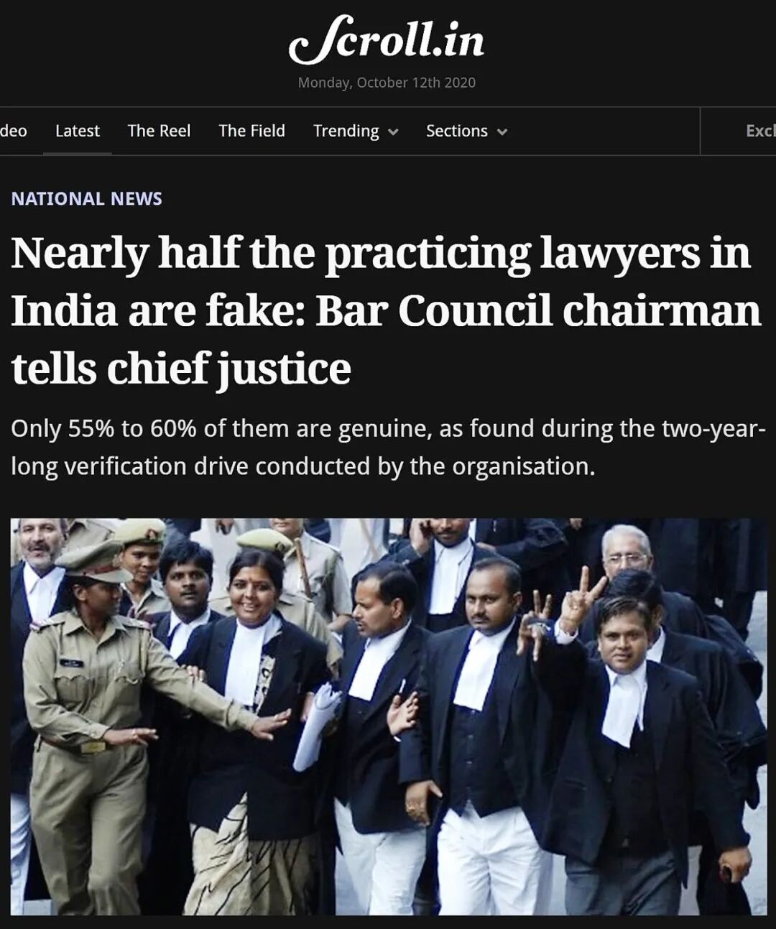The height and width of the screenshot is (929, 776).
Task: Open the partially visible Video nav item
Action: [x=13, y=131]
